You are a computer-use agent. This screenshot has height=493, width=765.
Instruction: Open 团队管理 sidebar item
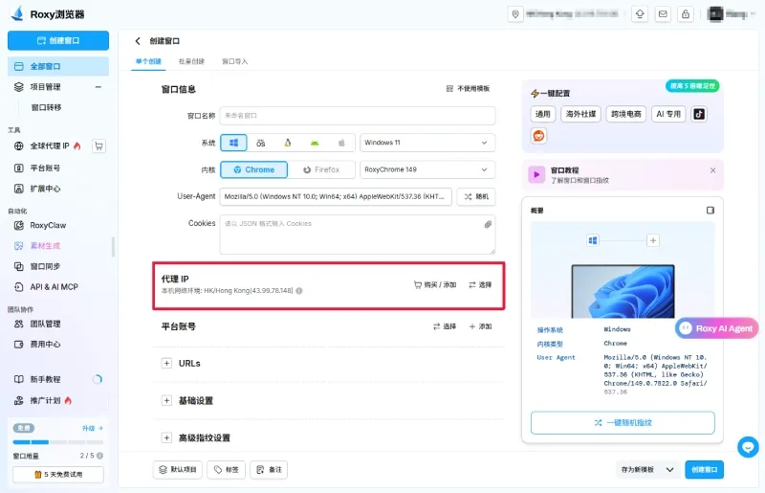pos(45,324)
